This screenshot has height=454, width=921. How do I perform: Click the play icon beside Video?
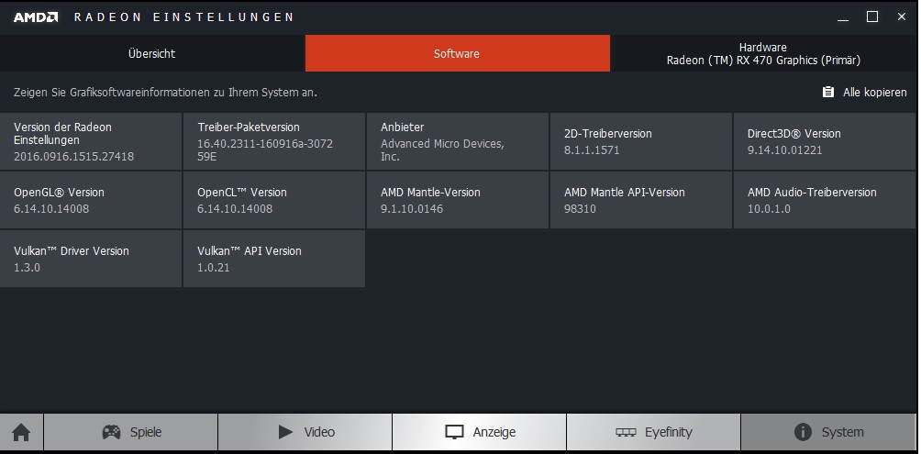(285, 432)
